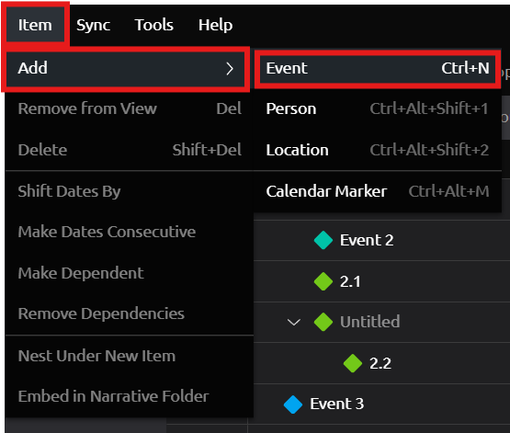Open the Tools menu
510x433 pixels.
[153, 25]
